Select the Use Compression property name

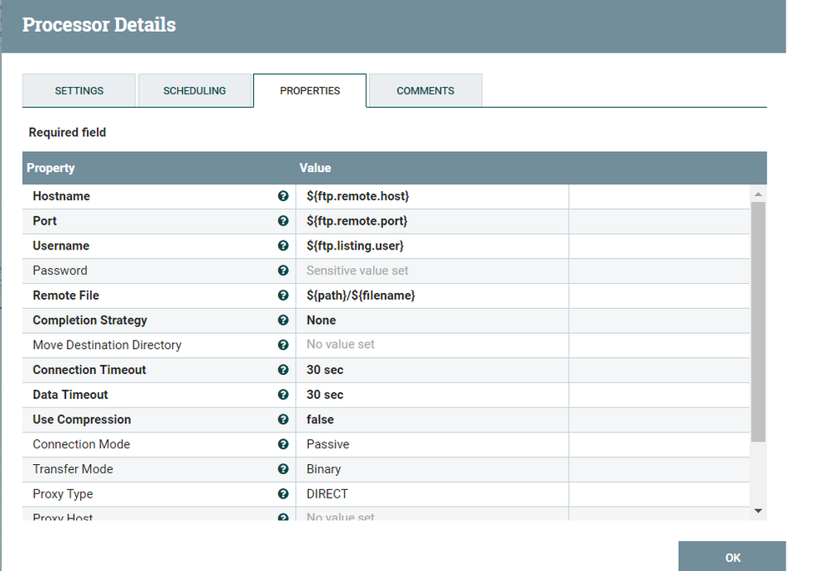(82, 419)
